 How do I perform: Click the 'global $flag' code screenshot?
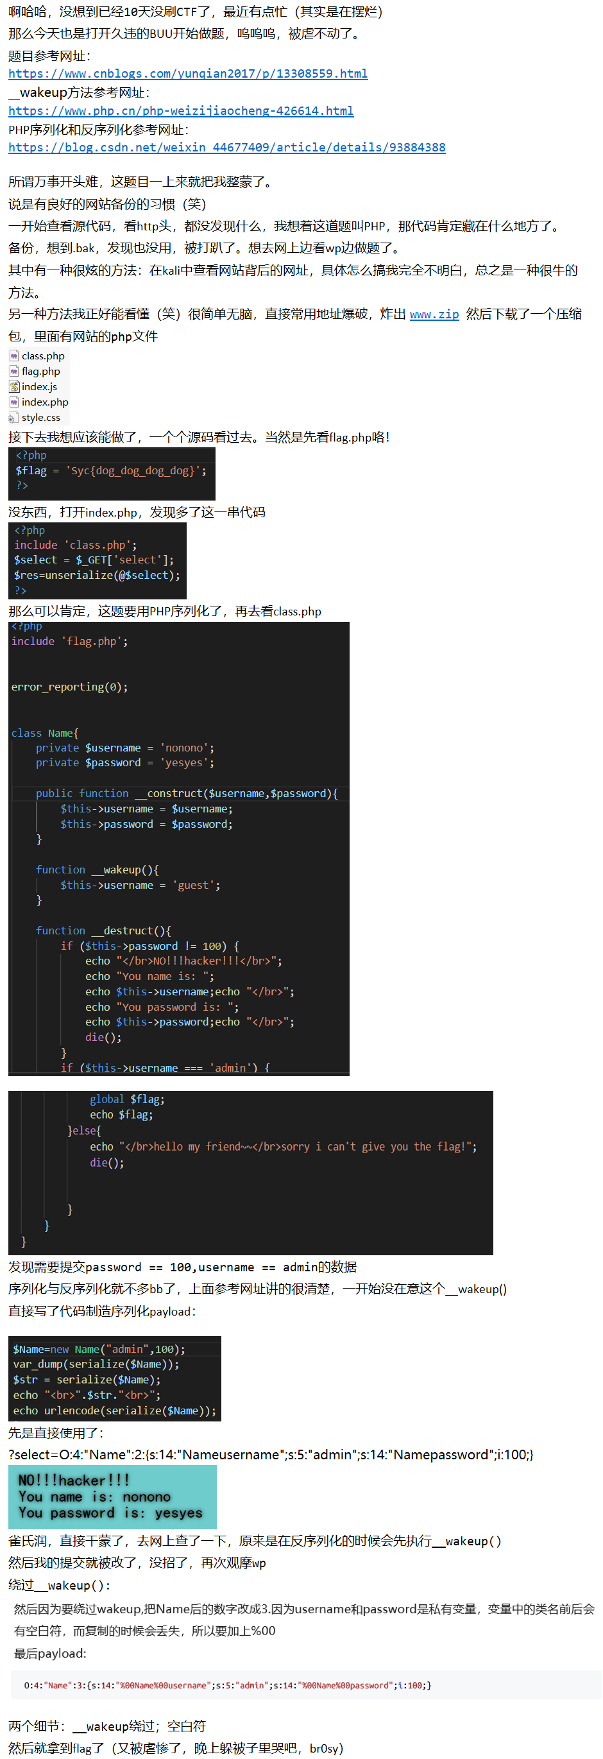(251, 1173)
